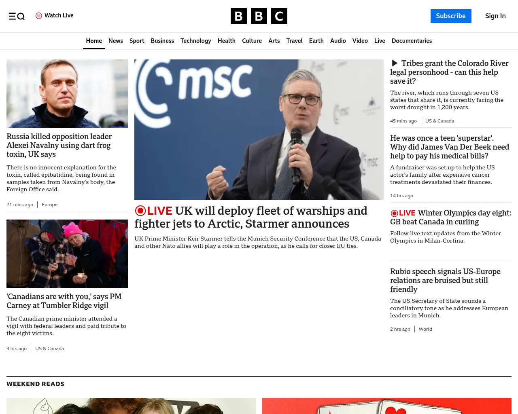Open the menu and search icon
This screenshot has height=414, width=518.
point(17,16)
